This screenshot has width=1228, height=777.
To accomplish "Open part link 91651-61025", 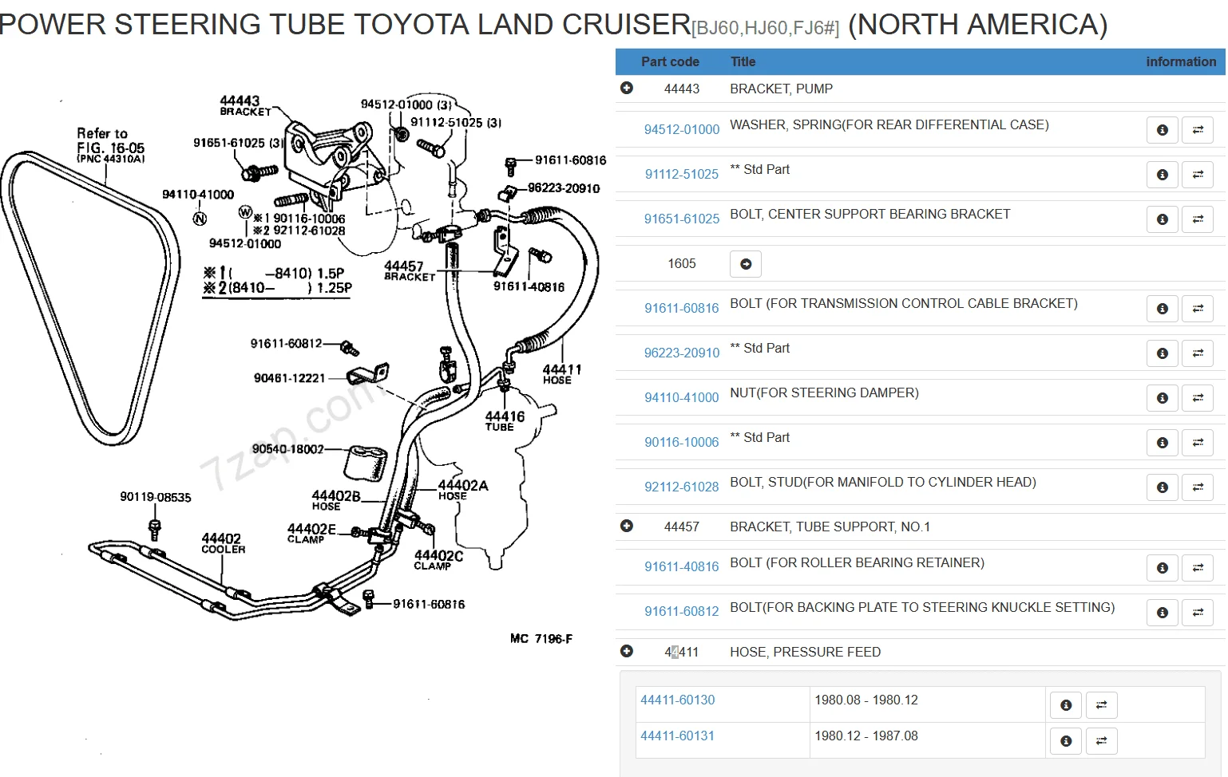I will point(682,219).
